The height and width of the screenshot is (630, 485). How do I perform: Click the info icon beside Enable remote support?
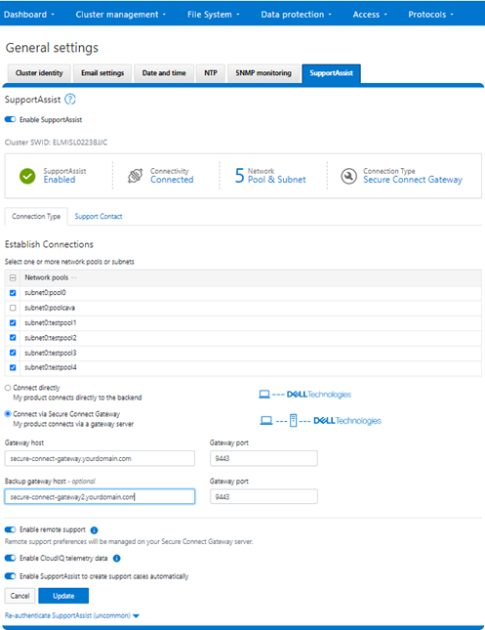coord(95,530)
